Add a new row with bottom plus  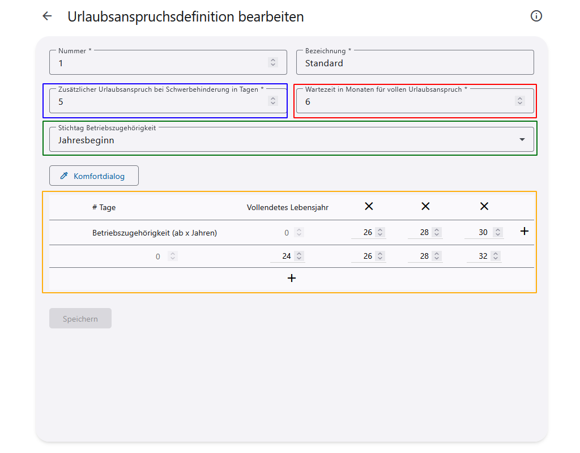pyautogui.click(x=292, y=278)
